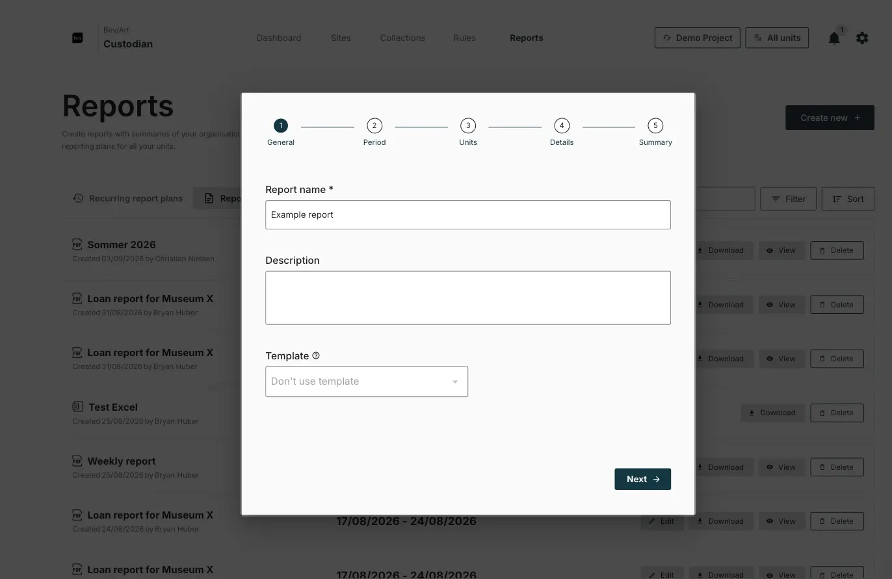Click the Weekly report title

122,461
